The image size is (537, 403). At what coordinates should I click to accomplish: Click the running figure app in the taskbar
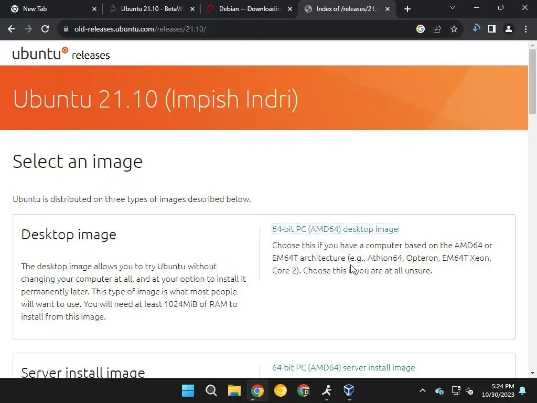pyautogui.click(x=326, y=390)
